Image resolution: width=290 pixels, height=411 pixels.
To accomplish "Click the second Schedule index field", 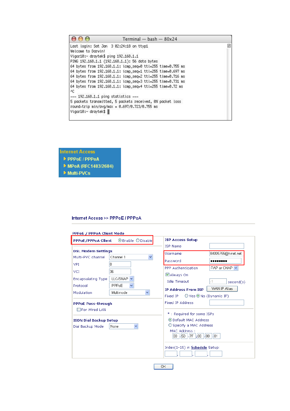I will [186, 354].
